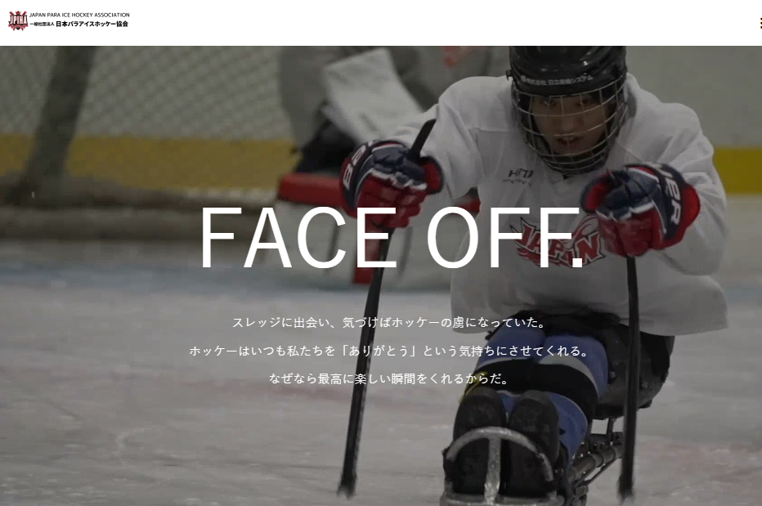Screen dimensions: 762x506
Task: Click the line containing 「ありがとう」
Action: (x=389, y=351)
